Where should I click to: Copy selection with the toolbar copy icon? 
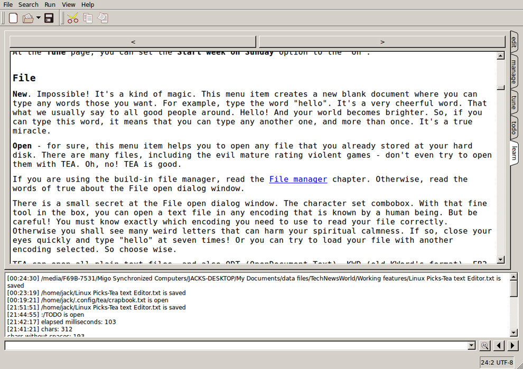(x=88, y=18)
